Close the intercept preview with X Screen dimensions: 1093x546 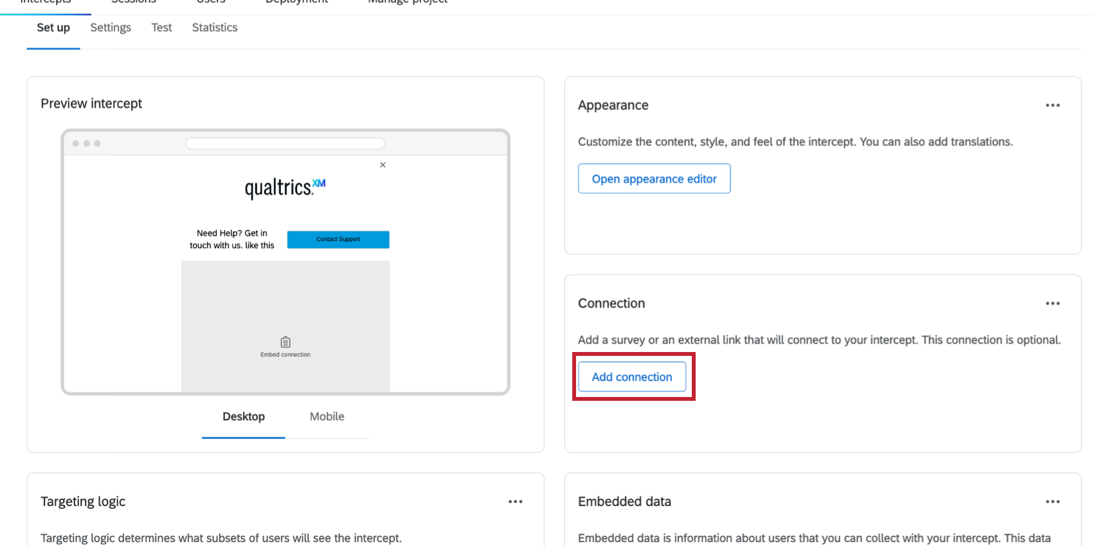click(383, 165)
